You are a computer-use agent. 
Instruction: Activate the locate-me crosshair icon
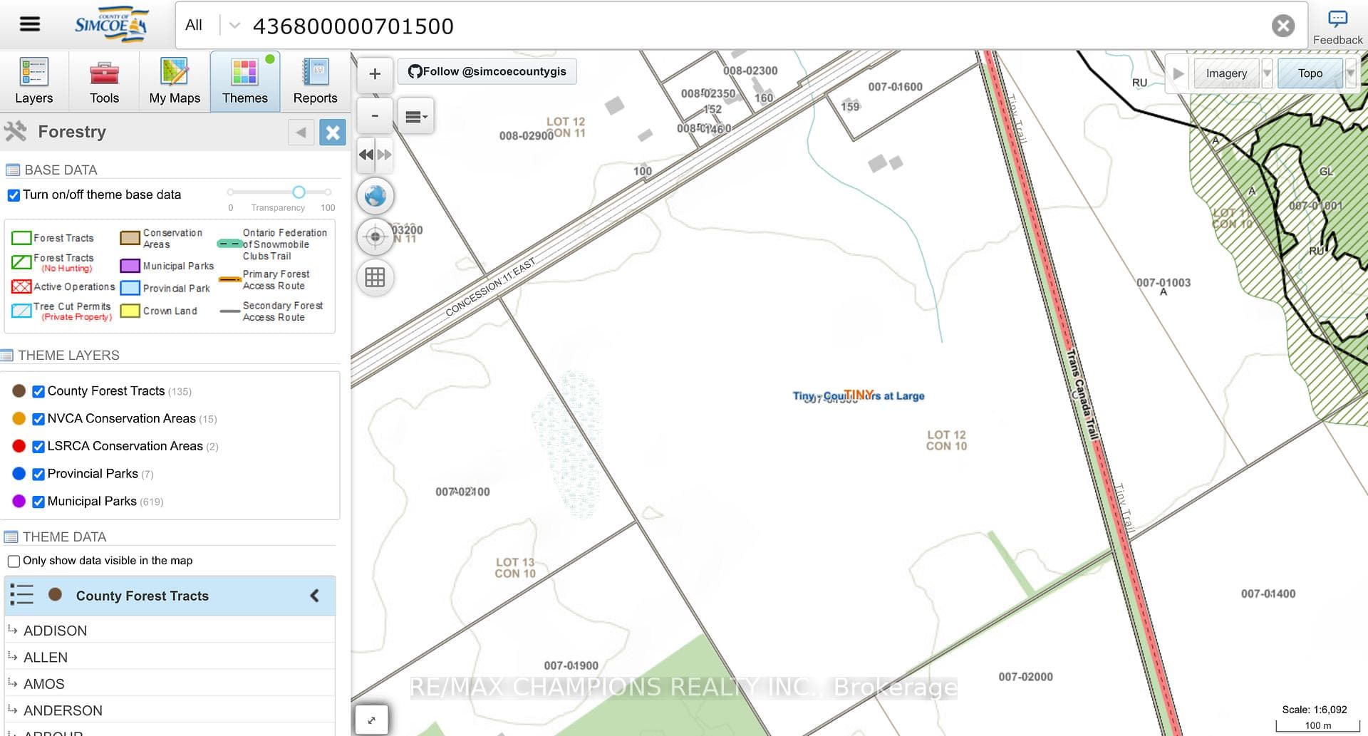tap(375, 237)
